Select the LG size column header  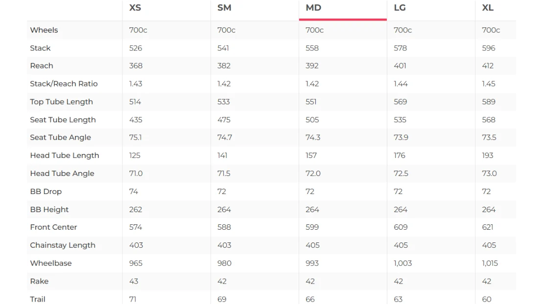(400, 8)
